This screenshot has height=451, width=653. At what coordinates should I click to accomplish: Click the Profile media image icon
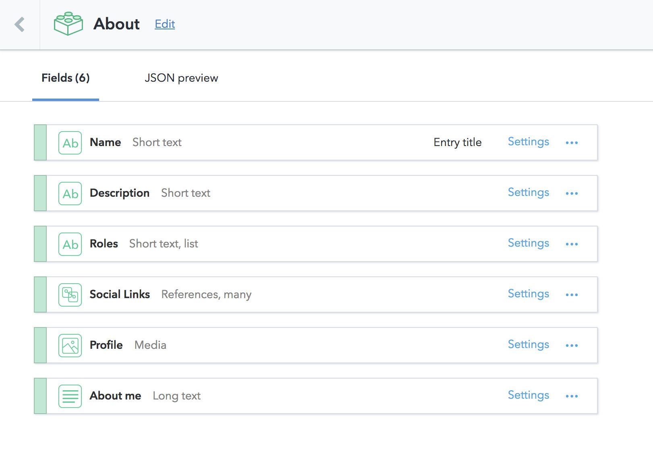(x=70, y=346)
